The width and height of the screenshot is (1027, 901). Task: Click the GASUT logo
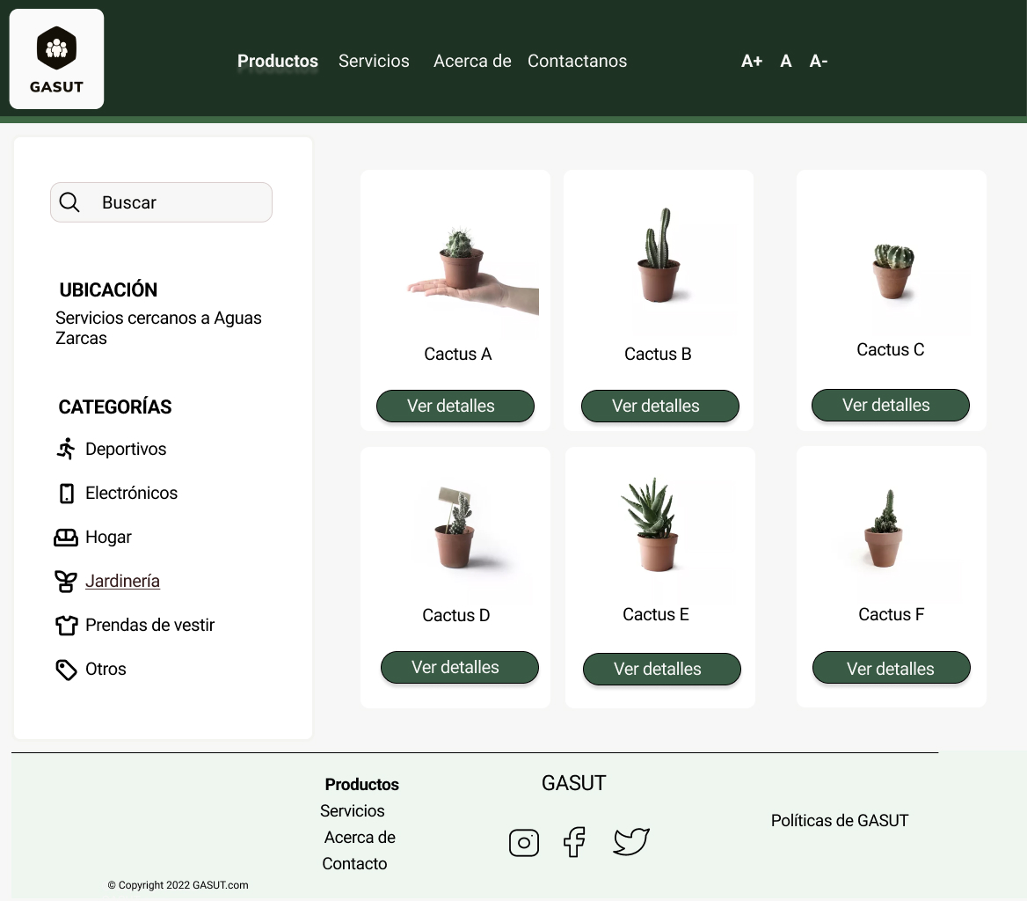[56, 58]
